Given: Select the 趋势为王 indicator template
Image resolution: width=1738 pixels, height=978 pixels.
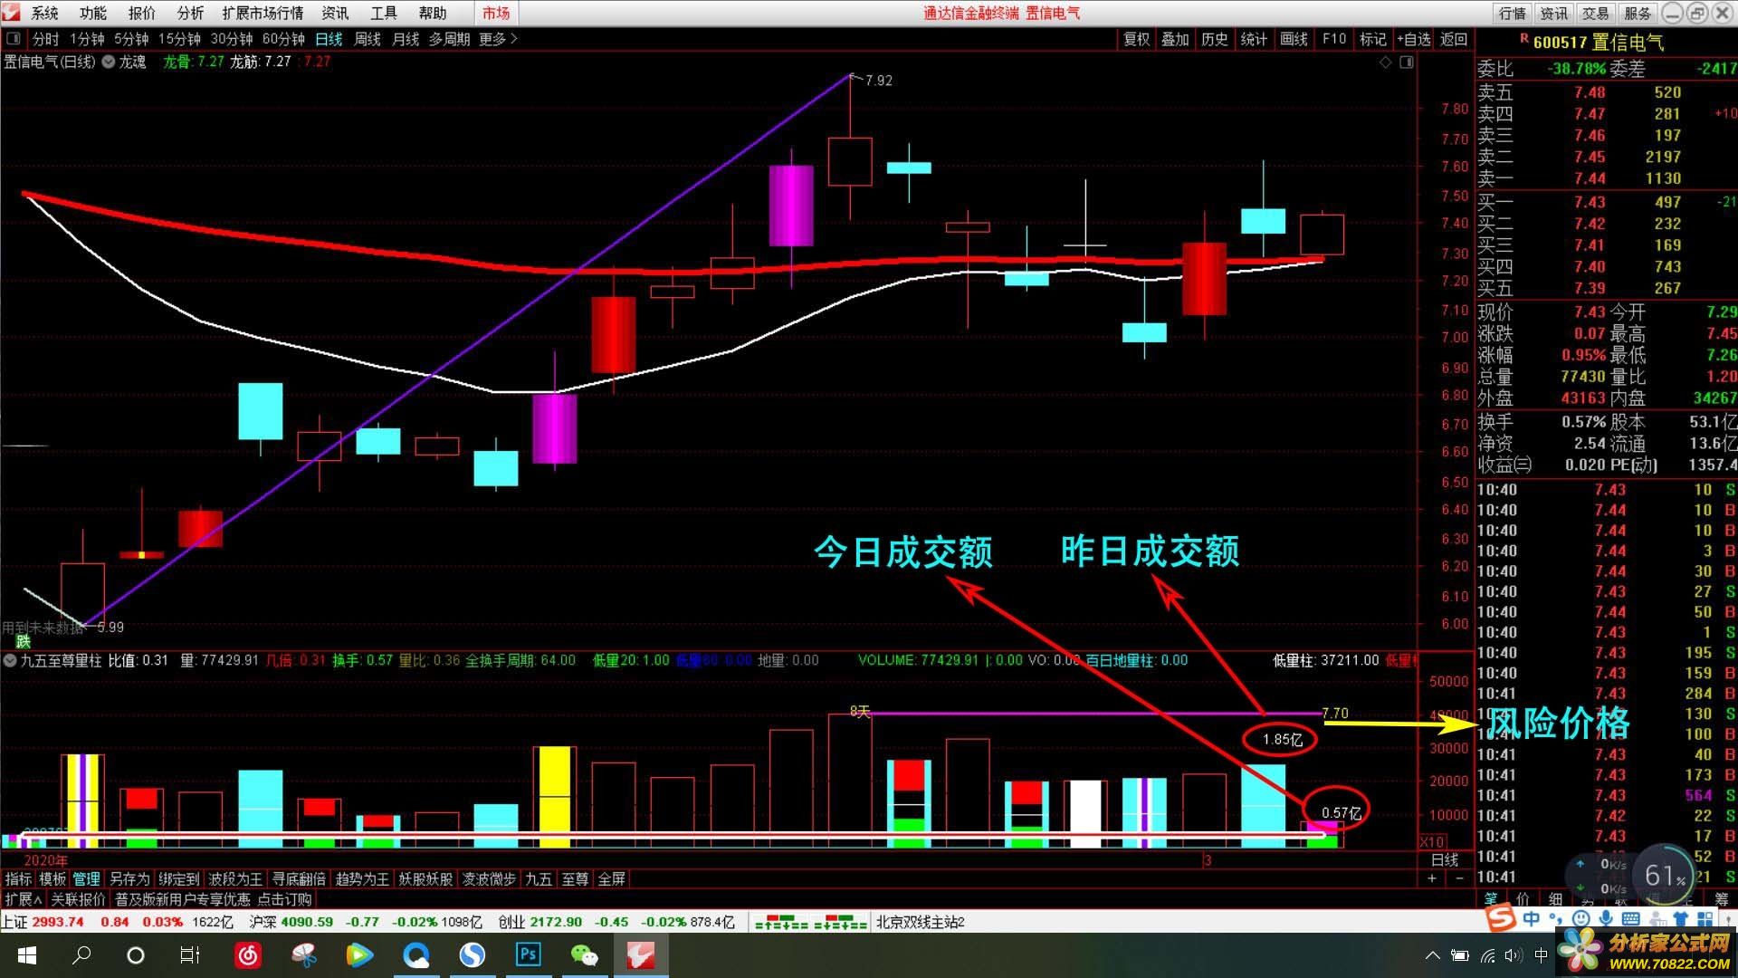Looking at the screenshot, I should point(362,879).
